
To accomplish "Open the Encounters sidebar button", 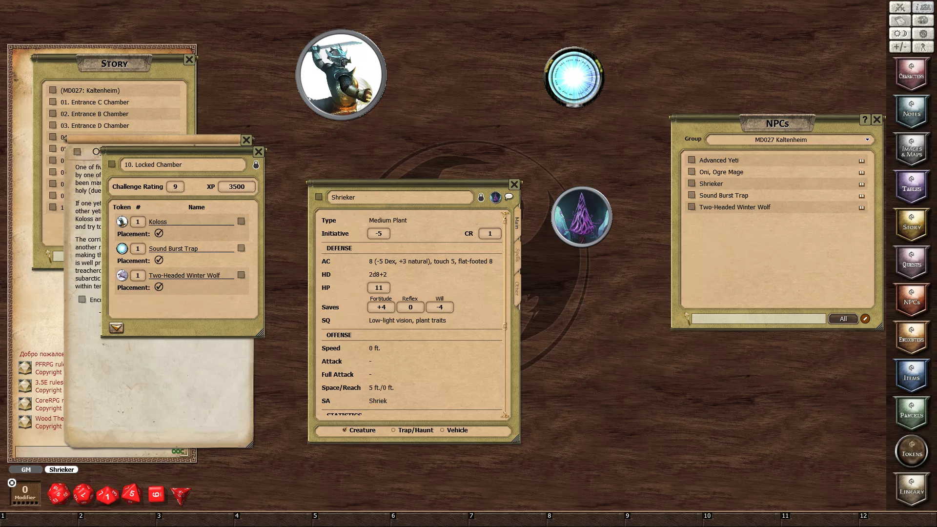I will (911, 338).
